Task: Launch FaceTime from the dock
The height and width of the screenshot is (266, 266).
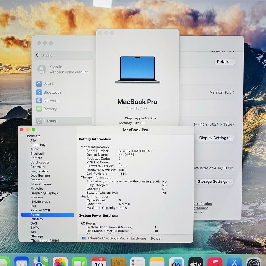Action: [x=79, y=261]
